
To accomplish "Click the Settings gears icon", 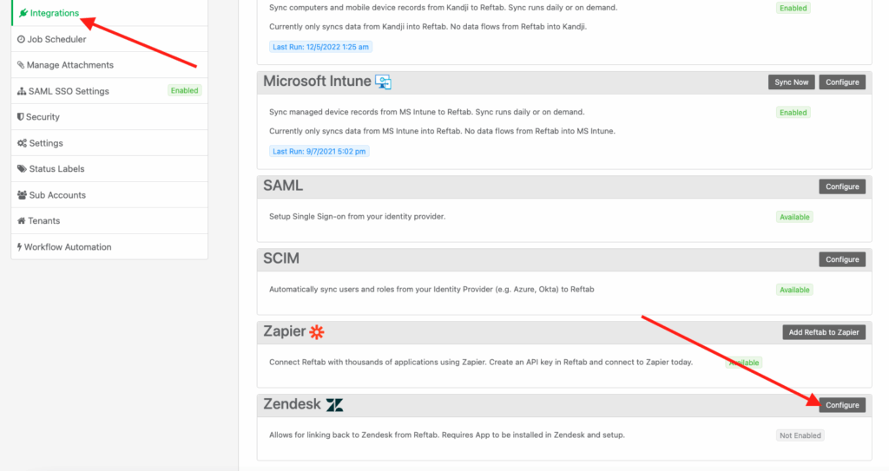I will point(22,143).
